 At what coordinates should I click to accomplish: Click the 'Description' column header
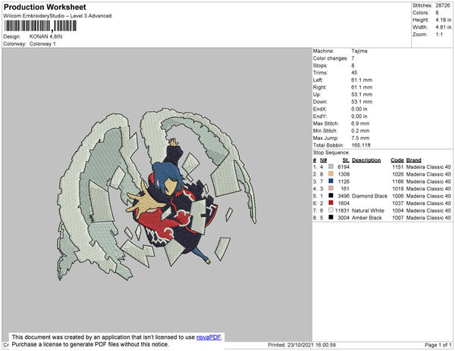tap(366, 160)
